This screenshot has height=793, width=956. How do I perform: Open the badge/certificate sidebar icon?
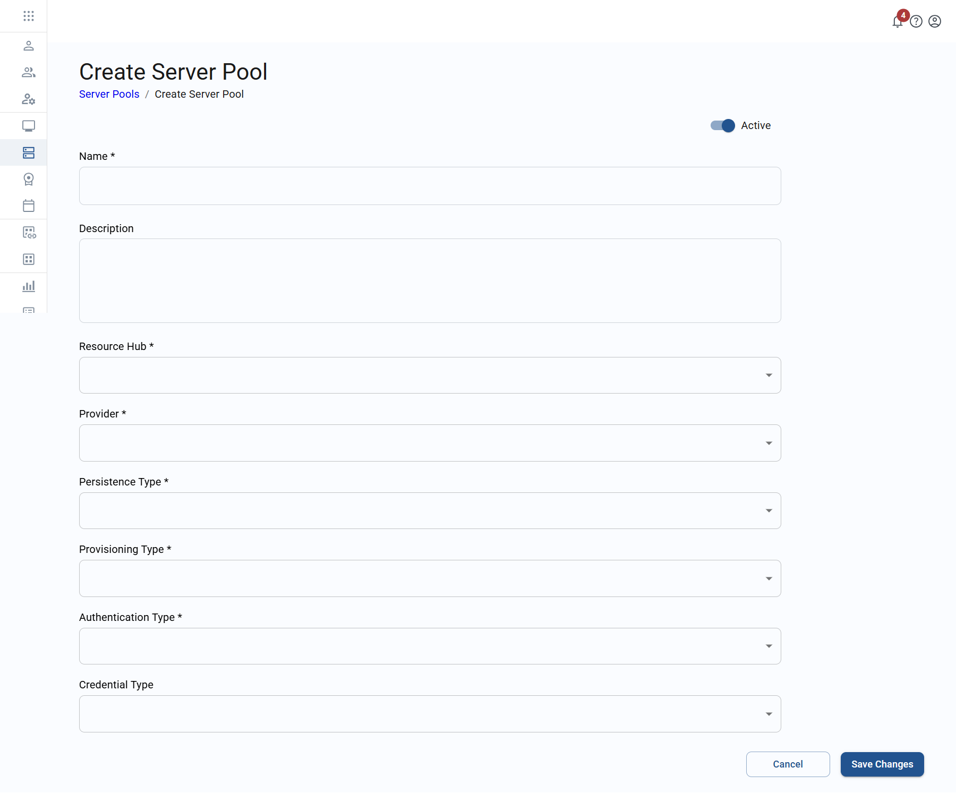click(x=29, y=180)
